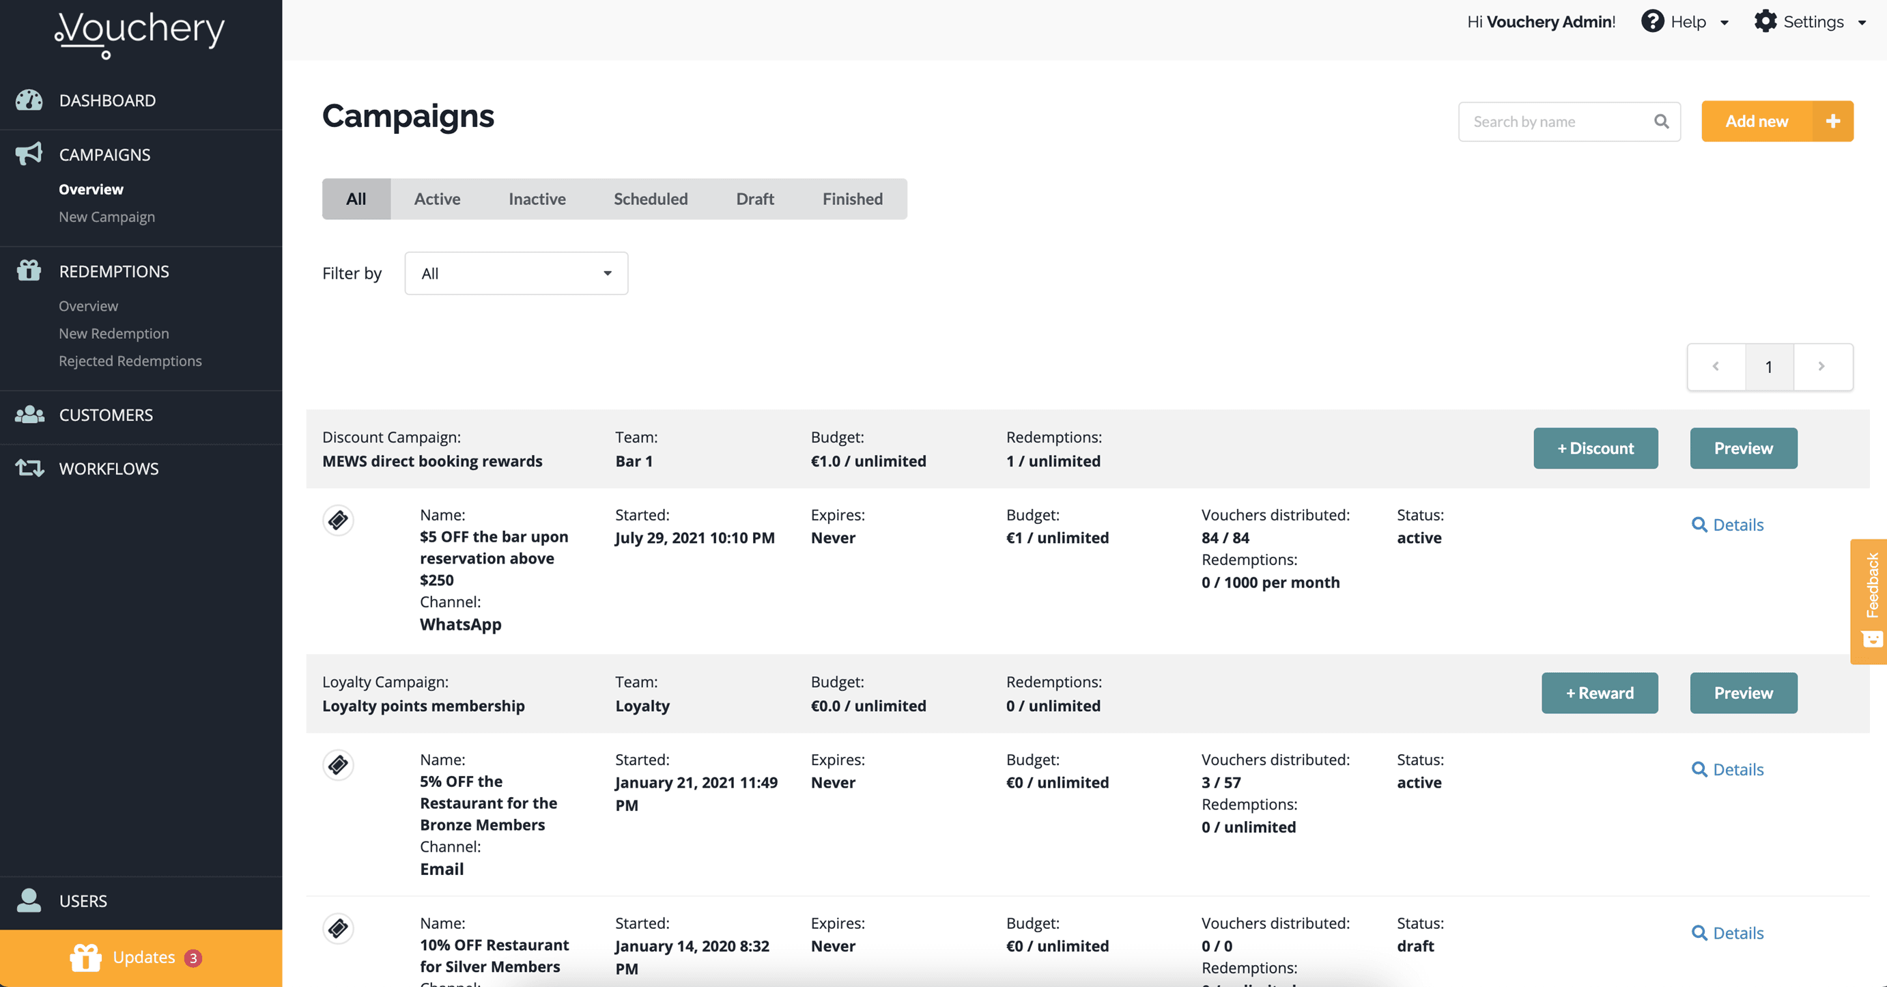Screen dimensions: 1887x987
Task: Select the Draft campaigns tab
Action: tap(754, 199)
